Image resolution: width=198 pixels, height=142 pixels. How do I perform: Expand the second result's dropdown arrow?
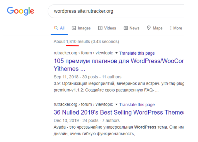[116, 105]
